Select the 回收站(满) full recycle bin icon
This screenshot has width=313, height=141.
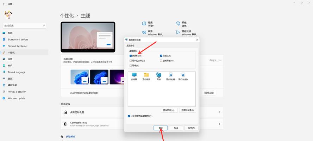[x=171, y=75]
